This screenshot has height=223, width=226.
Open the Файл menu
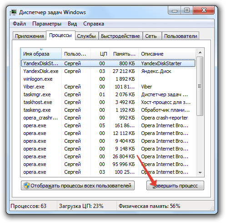(x=19, y=24)
